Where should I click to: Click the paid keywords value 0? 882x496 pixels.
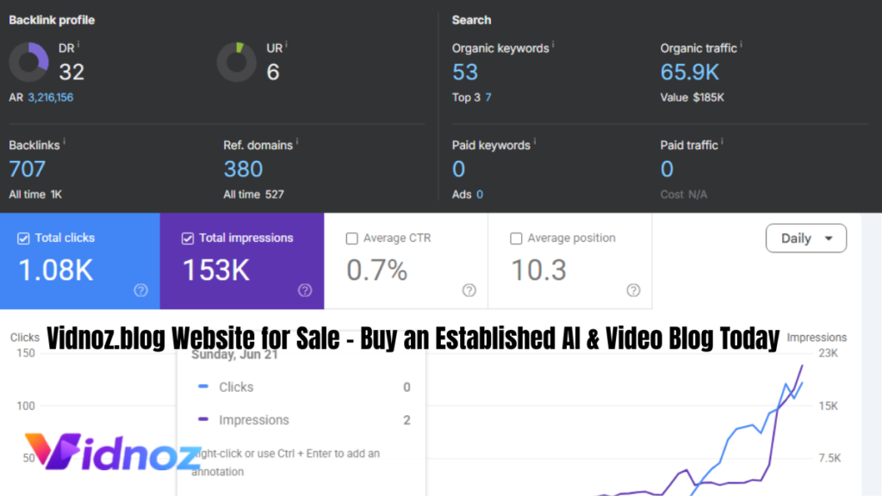pyautogui.click(x=458, y=169)
